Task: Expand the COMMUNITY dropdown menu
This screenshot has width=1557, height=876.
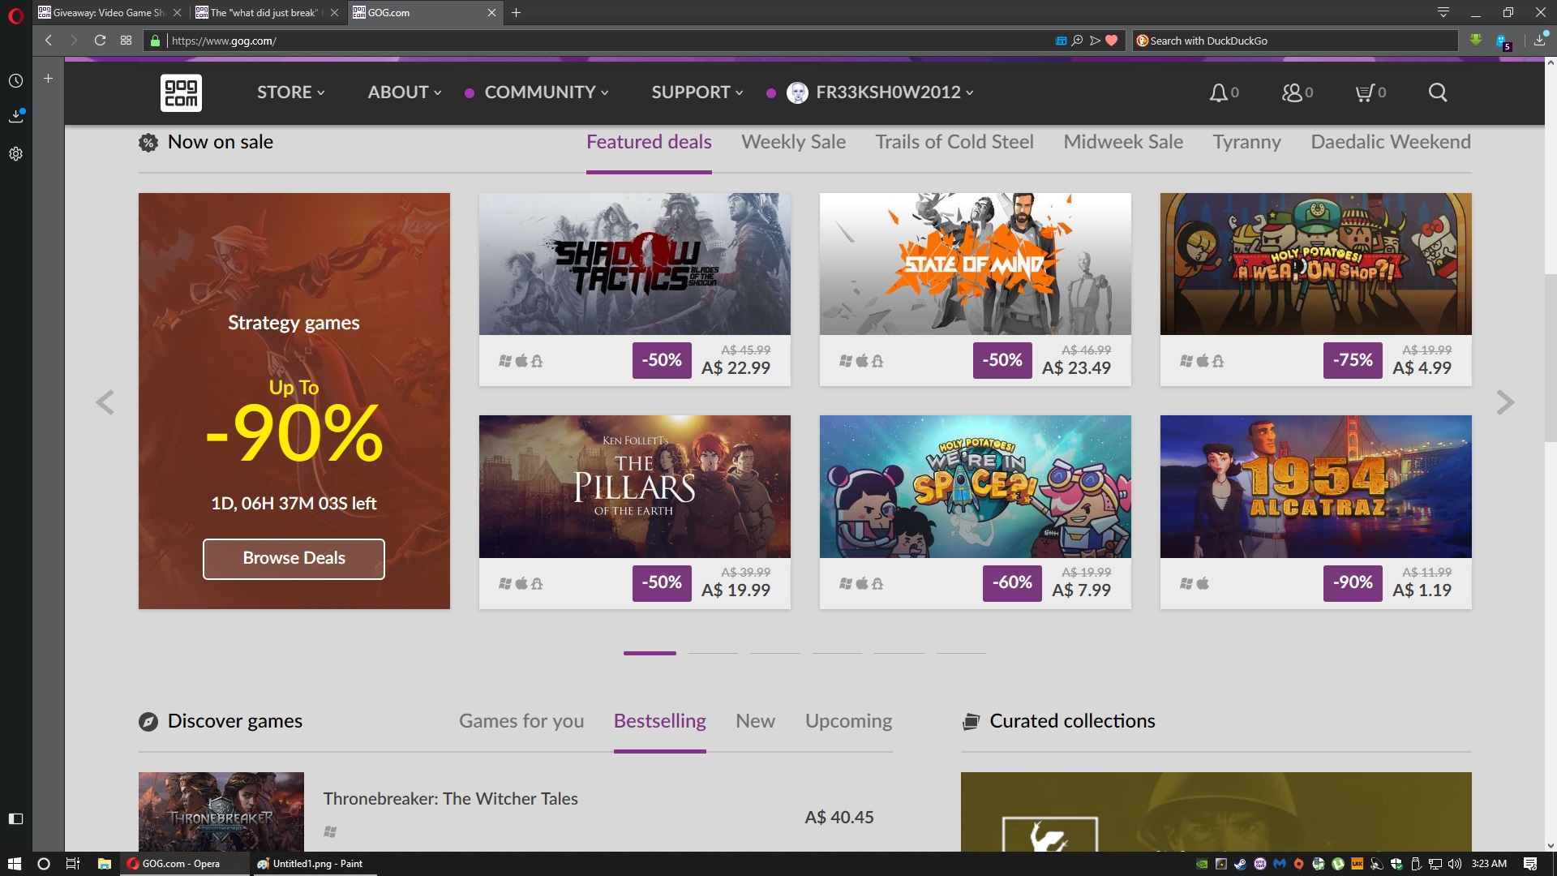Action: pyautogui.click(x=546, y=92)
